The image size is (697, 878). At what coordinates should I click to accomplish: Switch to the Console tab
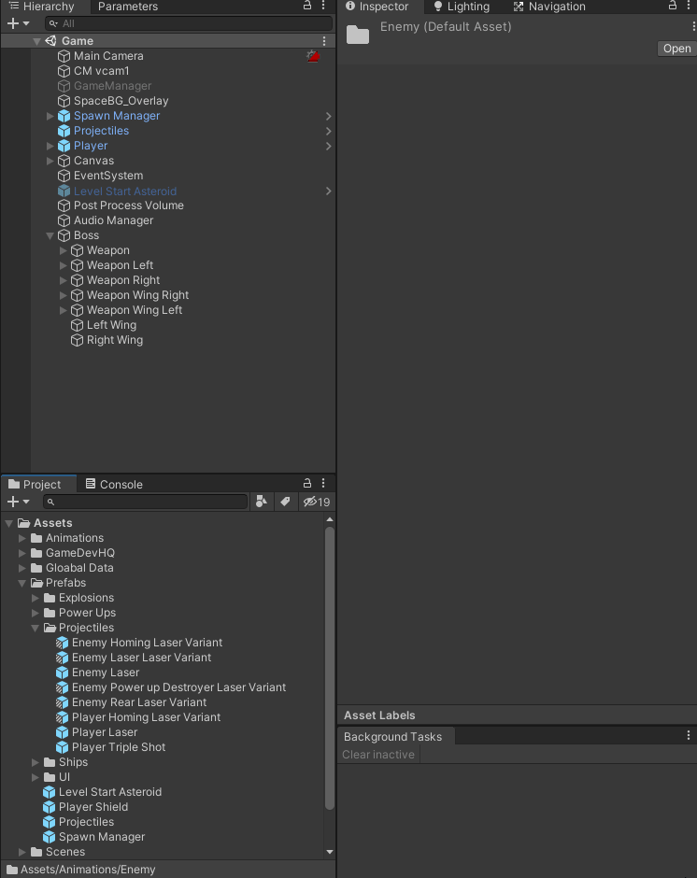click(x=114, y=485)
